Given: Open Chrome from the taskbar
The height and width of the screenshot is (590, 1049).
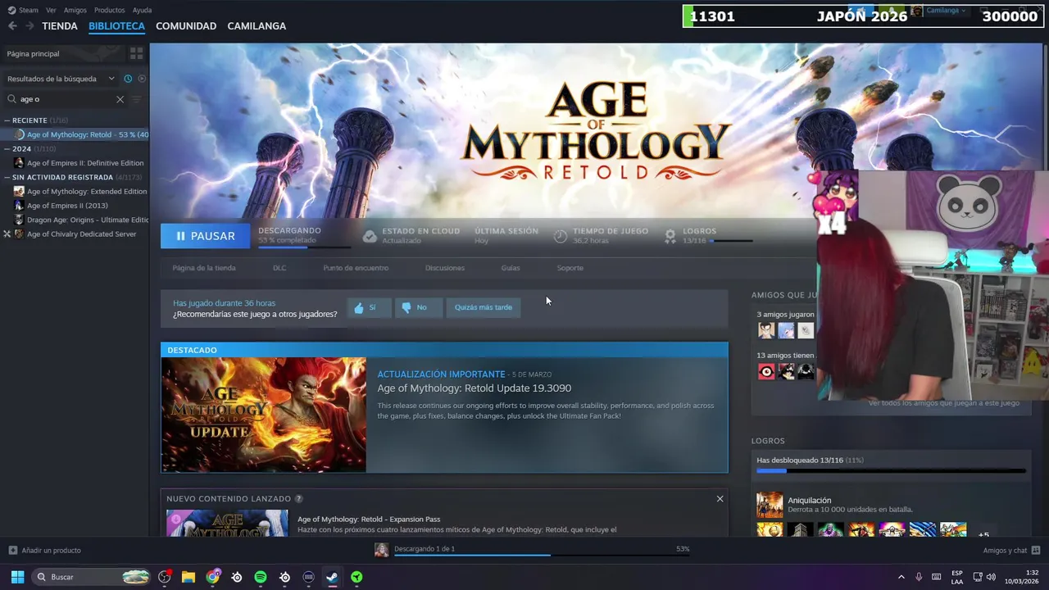Looking at the screenshot, I should coord(213,577).
